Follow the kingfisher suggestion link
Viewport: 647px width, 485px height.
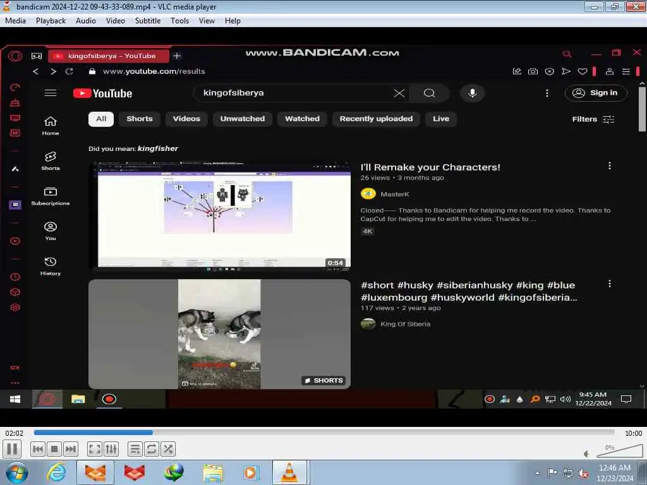click(157, 148)
